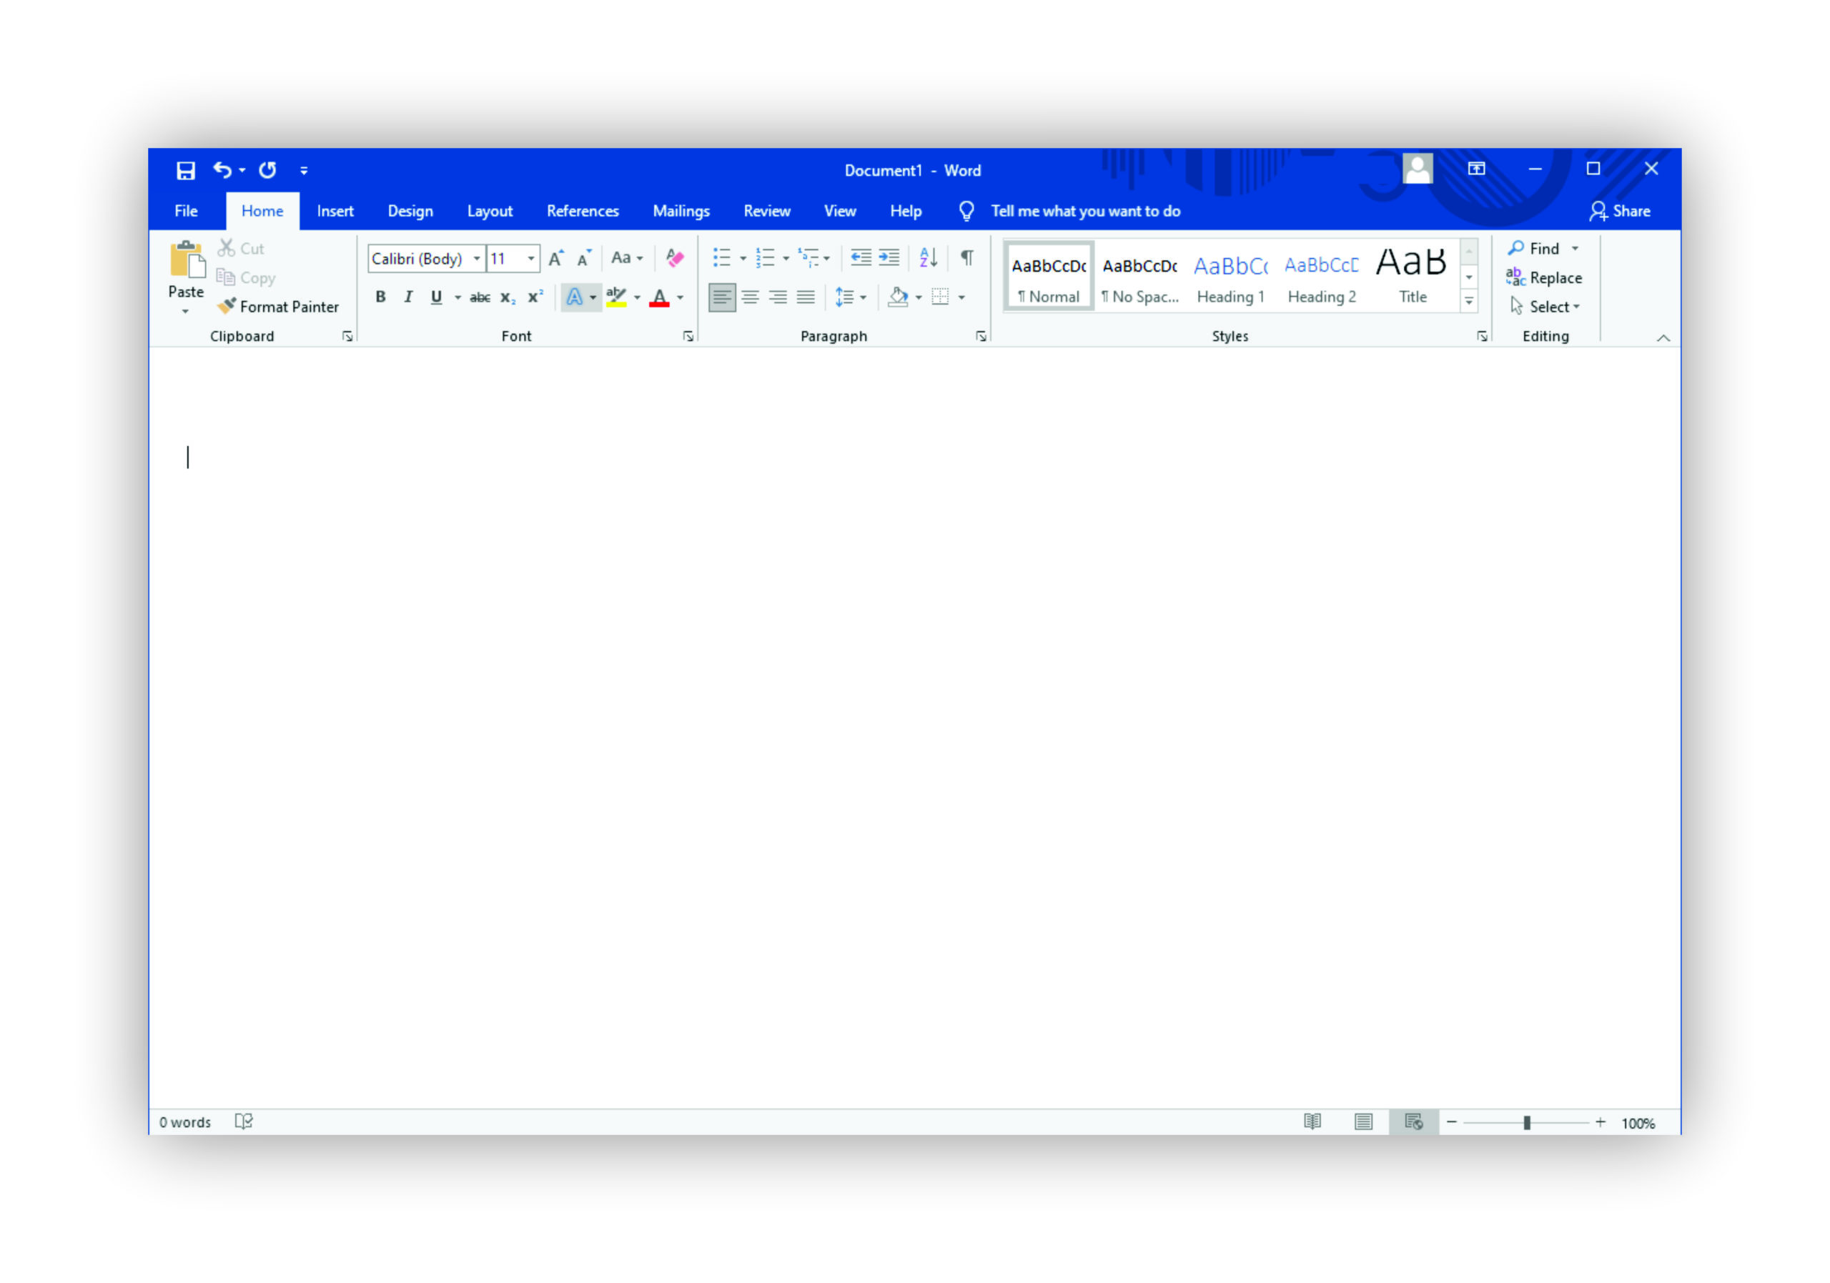The image size is (1830, 1283).
Task: Click the Share button
Action: pyautogui.click(x=1621, y=211)
